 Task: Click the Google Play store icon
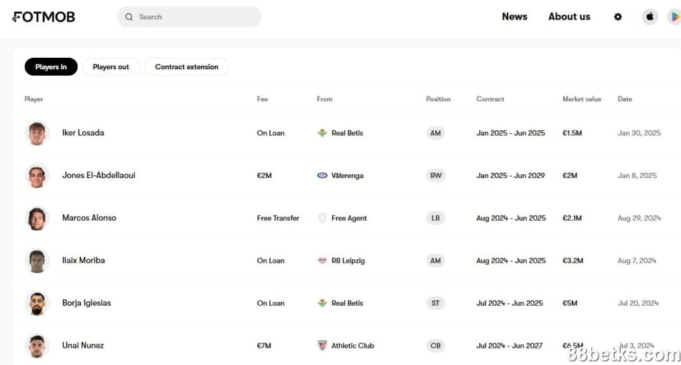point(674,17)
